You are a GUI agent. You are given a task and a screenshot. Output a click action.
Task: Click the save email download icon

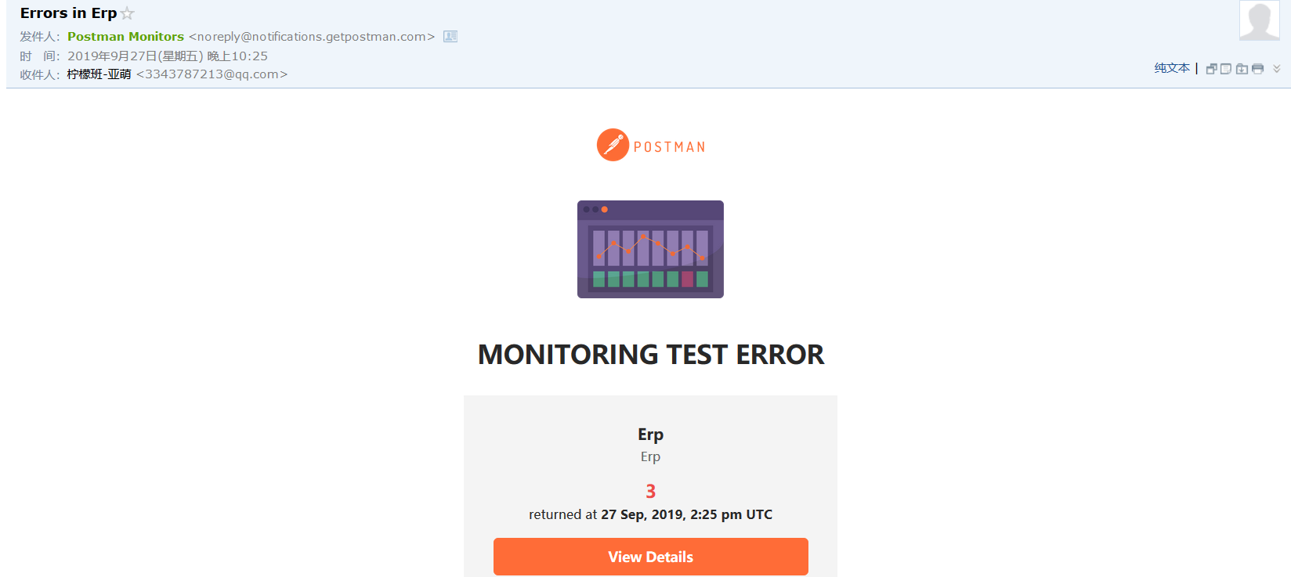point(1242,69)
